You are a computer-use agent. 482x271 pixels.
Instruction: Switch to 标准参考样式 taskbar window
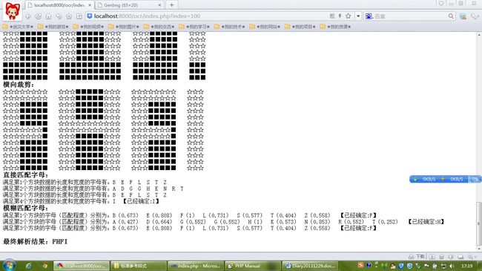point(138,266)
